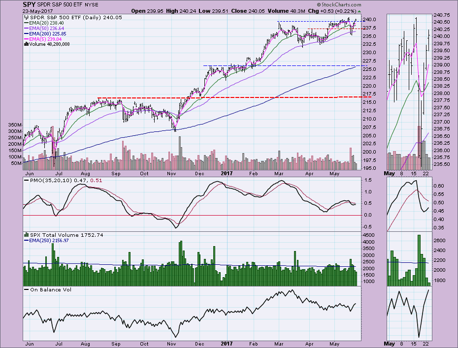458x348 pixels.
Task: Click the PMO(35,20,10) indicator label
Action: [x=51, y=181]
